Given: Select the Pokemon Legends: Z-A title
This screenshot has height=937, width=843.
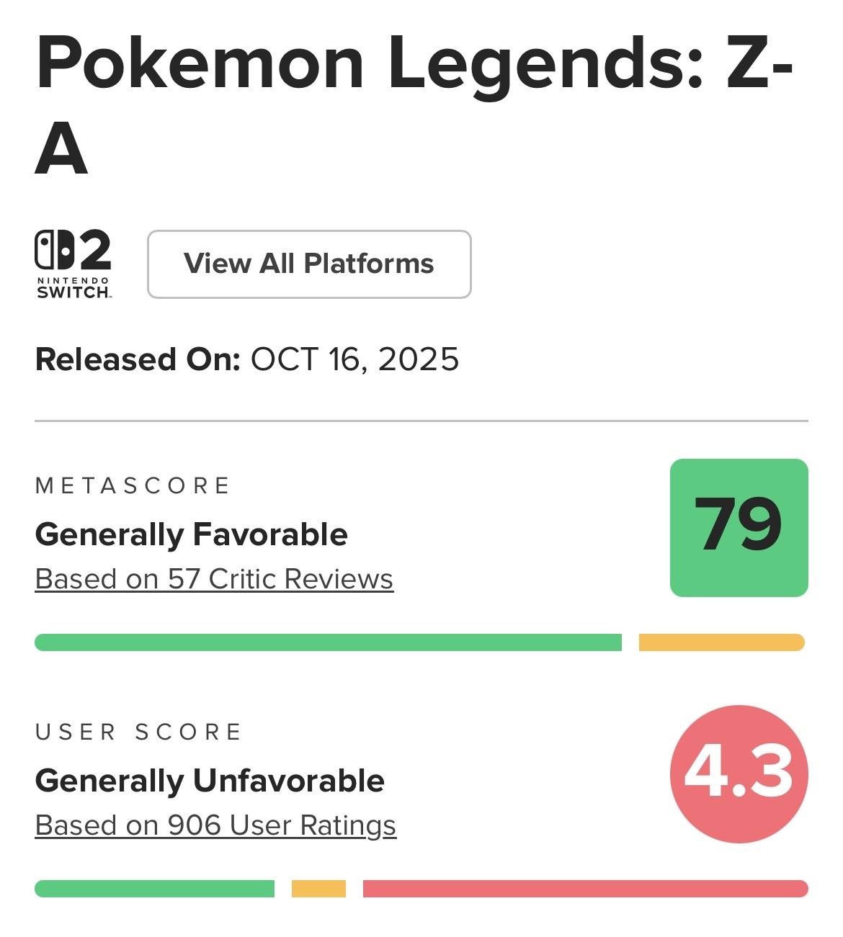Looking at the screenshot, I should tap(414, 104).
